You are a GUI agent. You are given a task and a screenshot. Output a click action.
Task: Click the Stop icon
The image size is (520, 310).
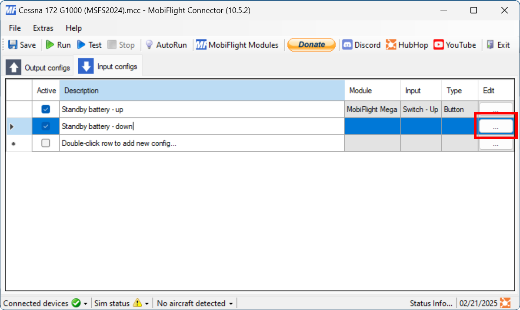click(x=121, y=45)
